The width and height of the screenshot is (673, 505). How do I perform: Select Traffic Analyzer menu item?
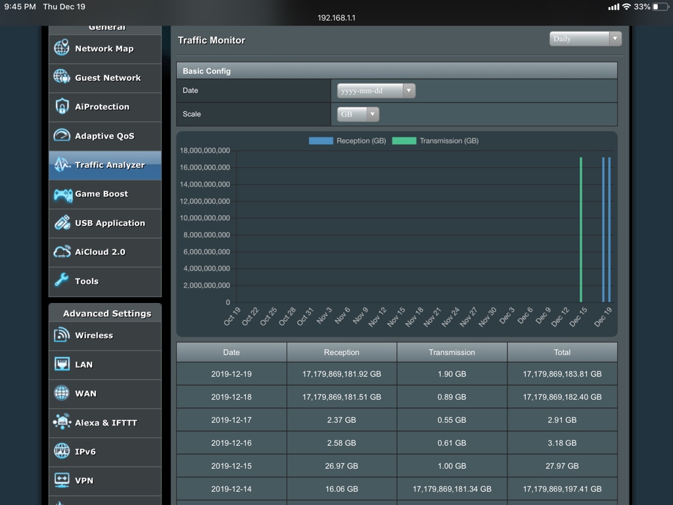(x=105, y=165)
